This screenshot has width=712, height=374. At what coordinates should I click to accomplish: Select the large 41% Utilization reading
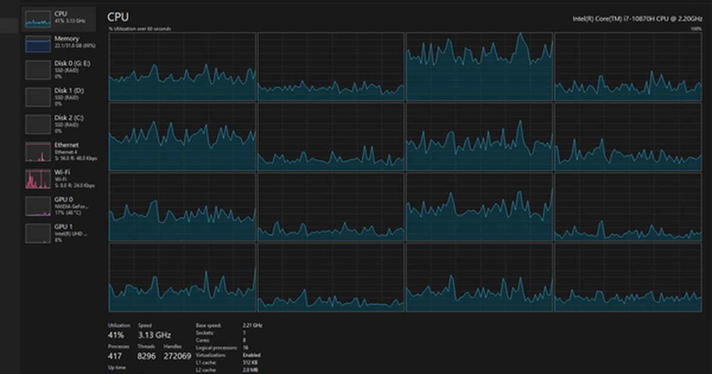click(116, 335)
